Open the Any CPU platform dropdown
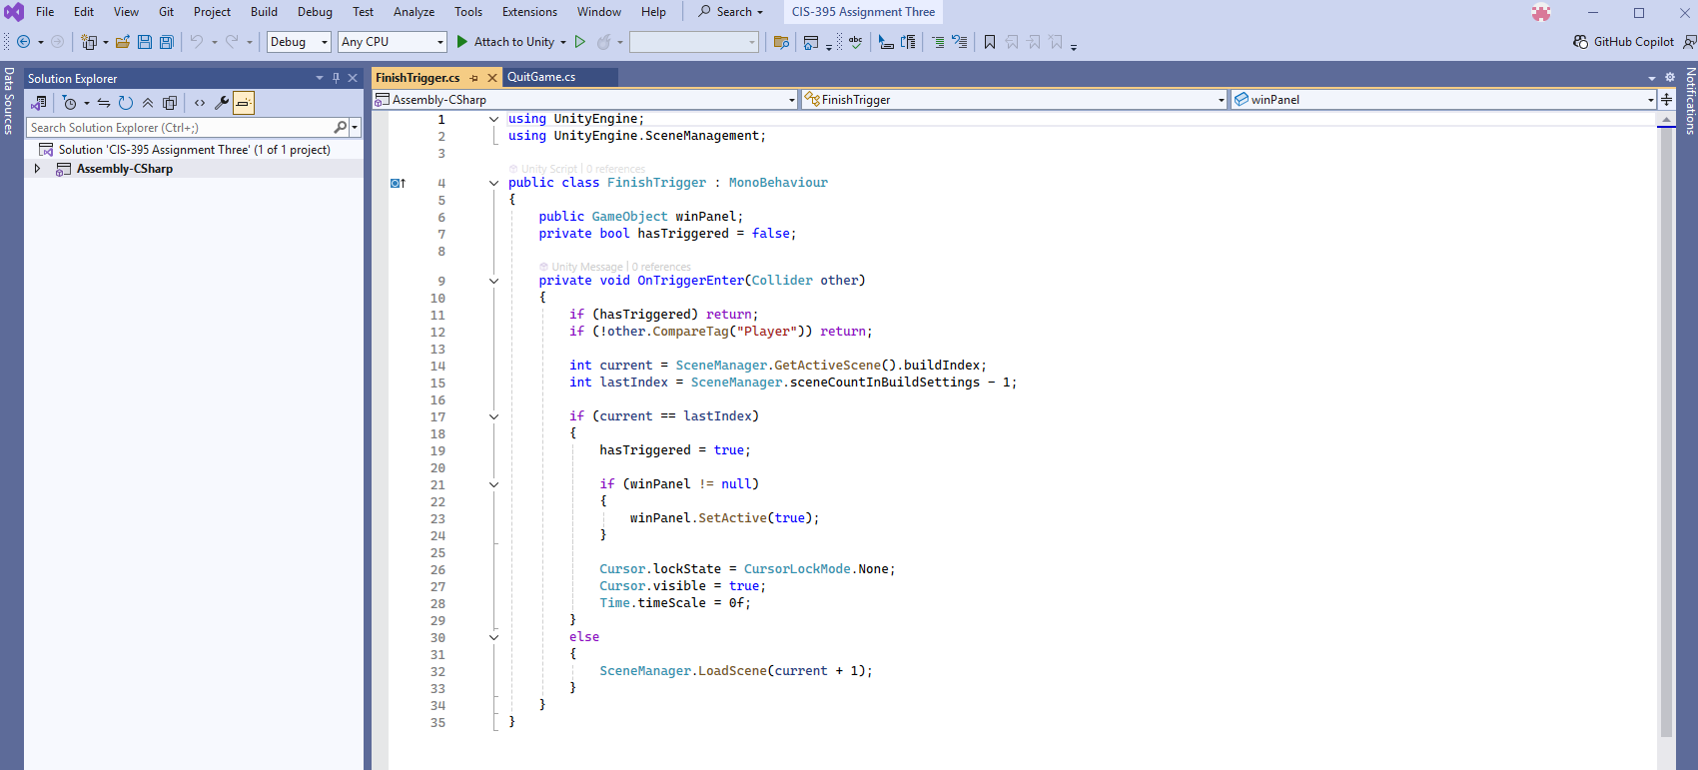The width and height of the screenshot is (1698, 770). coord(392,42)
